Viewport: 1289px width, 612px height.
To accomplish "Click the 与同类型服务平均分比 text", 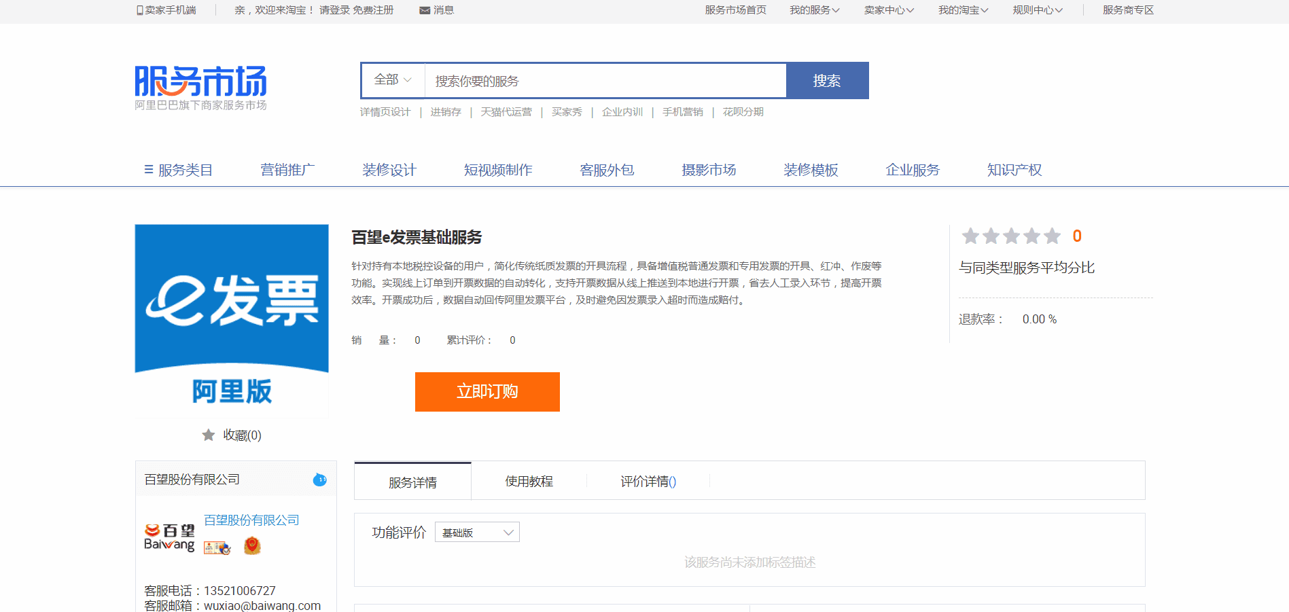I will (1027, 268).
